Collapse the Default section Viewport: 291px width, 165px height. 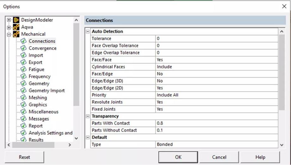point(88,138)
